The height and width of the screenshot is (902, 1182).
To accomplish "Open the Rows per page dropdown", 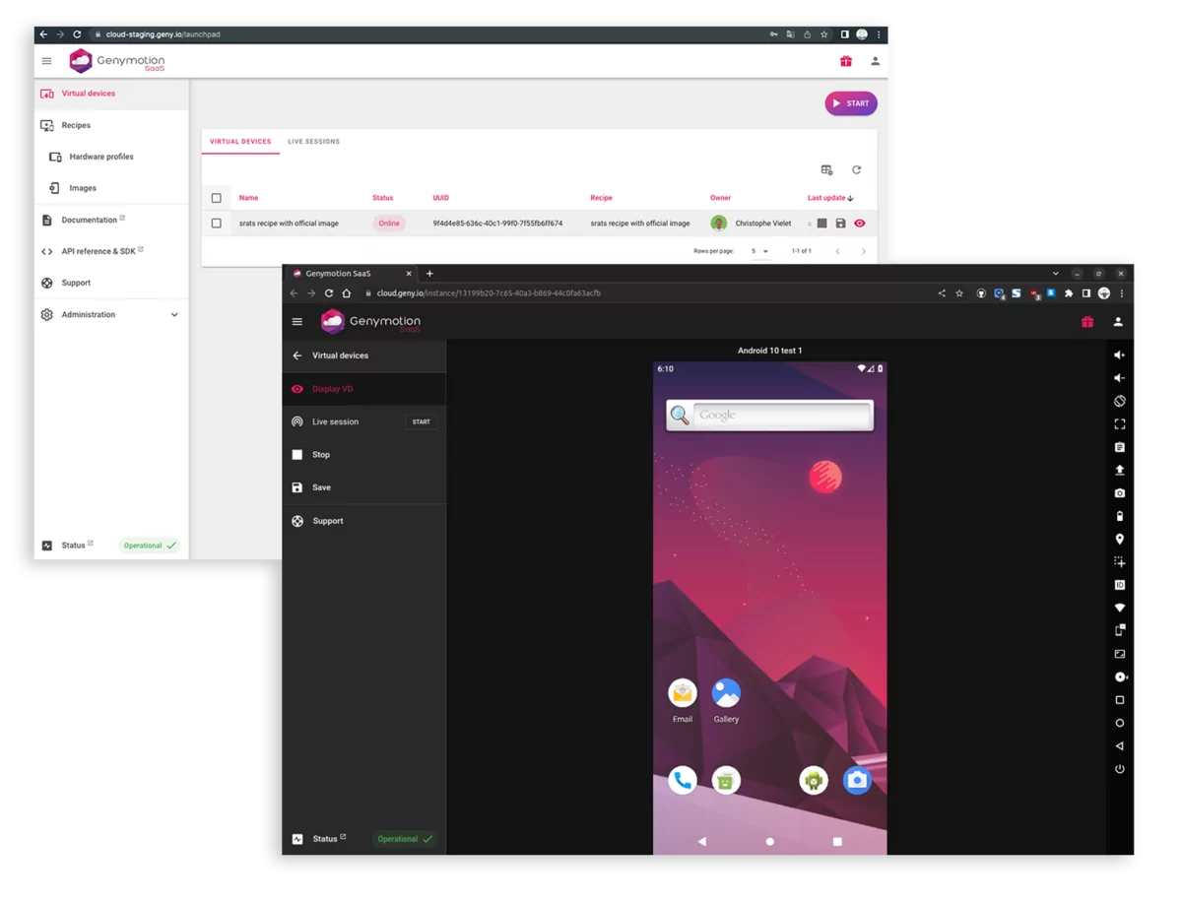I will coord(759,251).
